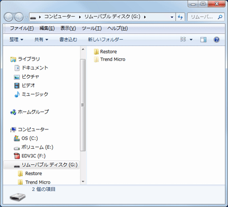Select リムーバブル ディスク (G:) in the address breadcrumb
Viewport: 228px width, 207px height.
coord(112,17)
